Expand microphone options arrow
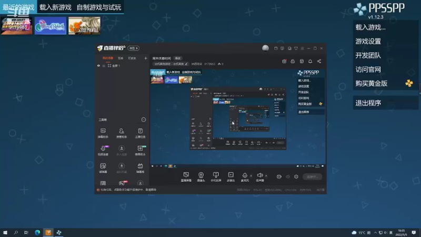The image size is (421, 237). [x=251, y=176]
